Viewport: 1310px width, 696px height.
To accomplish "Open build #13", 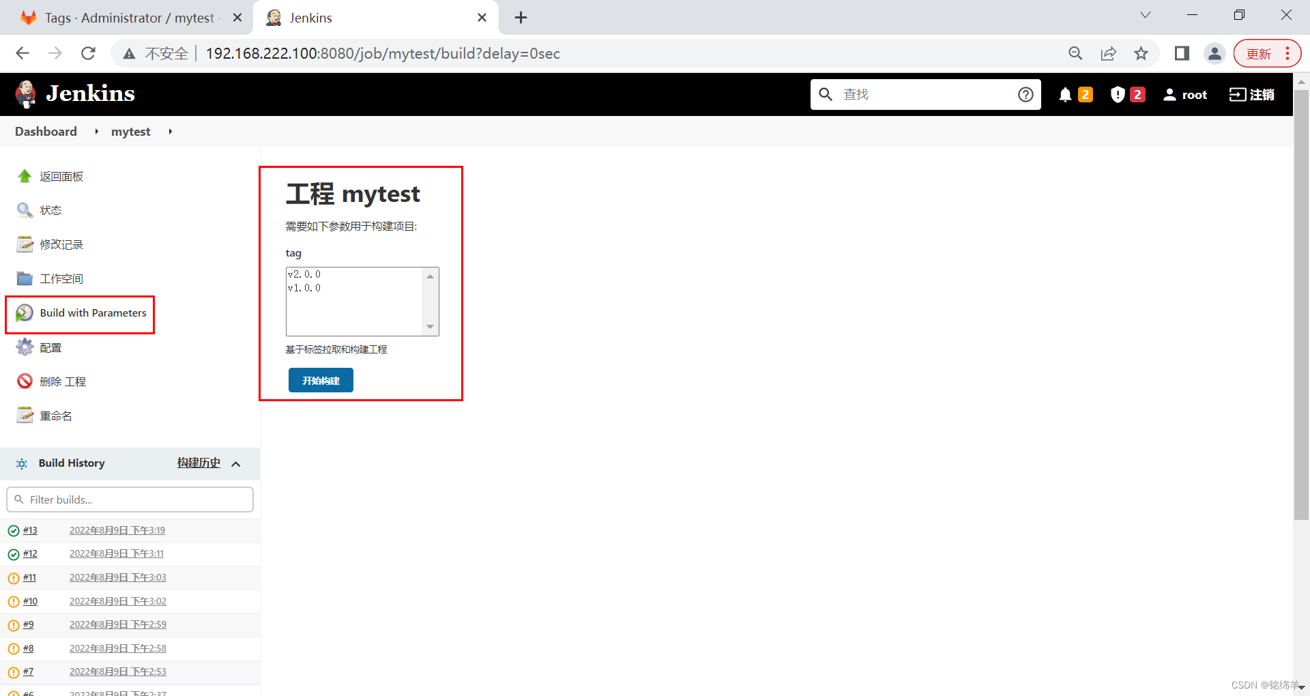I will pos(30,530).
